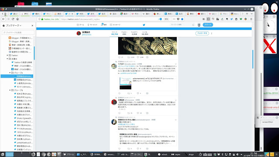
Task: Send skeleton image tweet via direct message
Action: (x=147, y=57)
